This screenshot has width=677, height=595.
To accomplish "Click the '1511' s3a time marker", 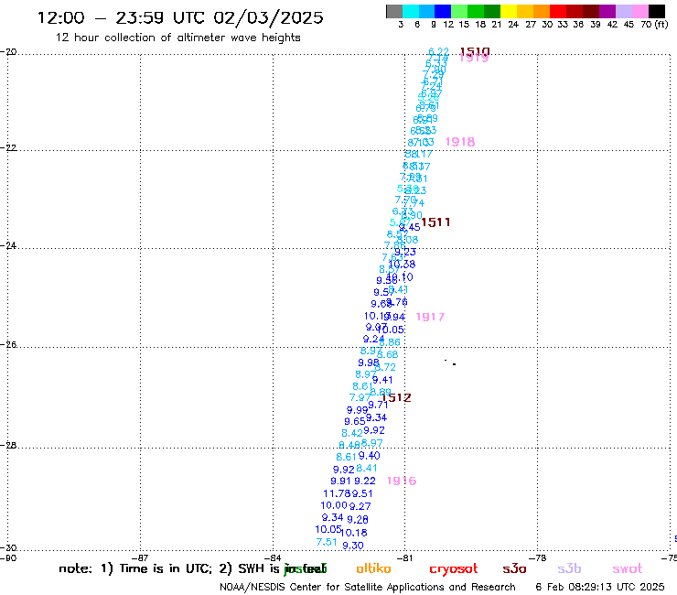I will (435, 222).
